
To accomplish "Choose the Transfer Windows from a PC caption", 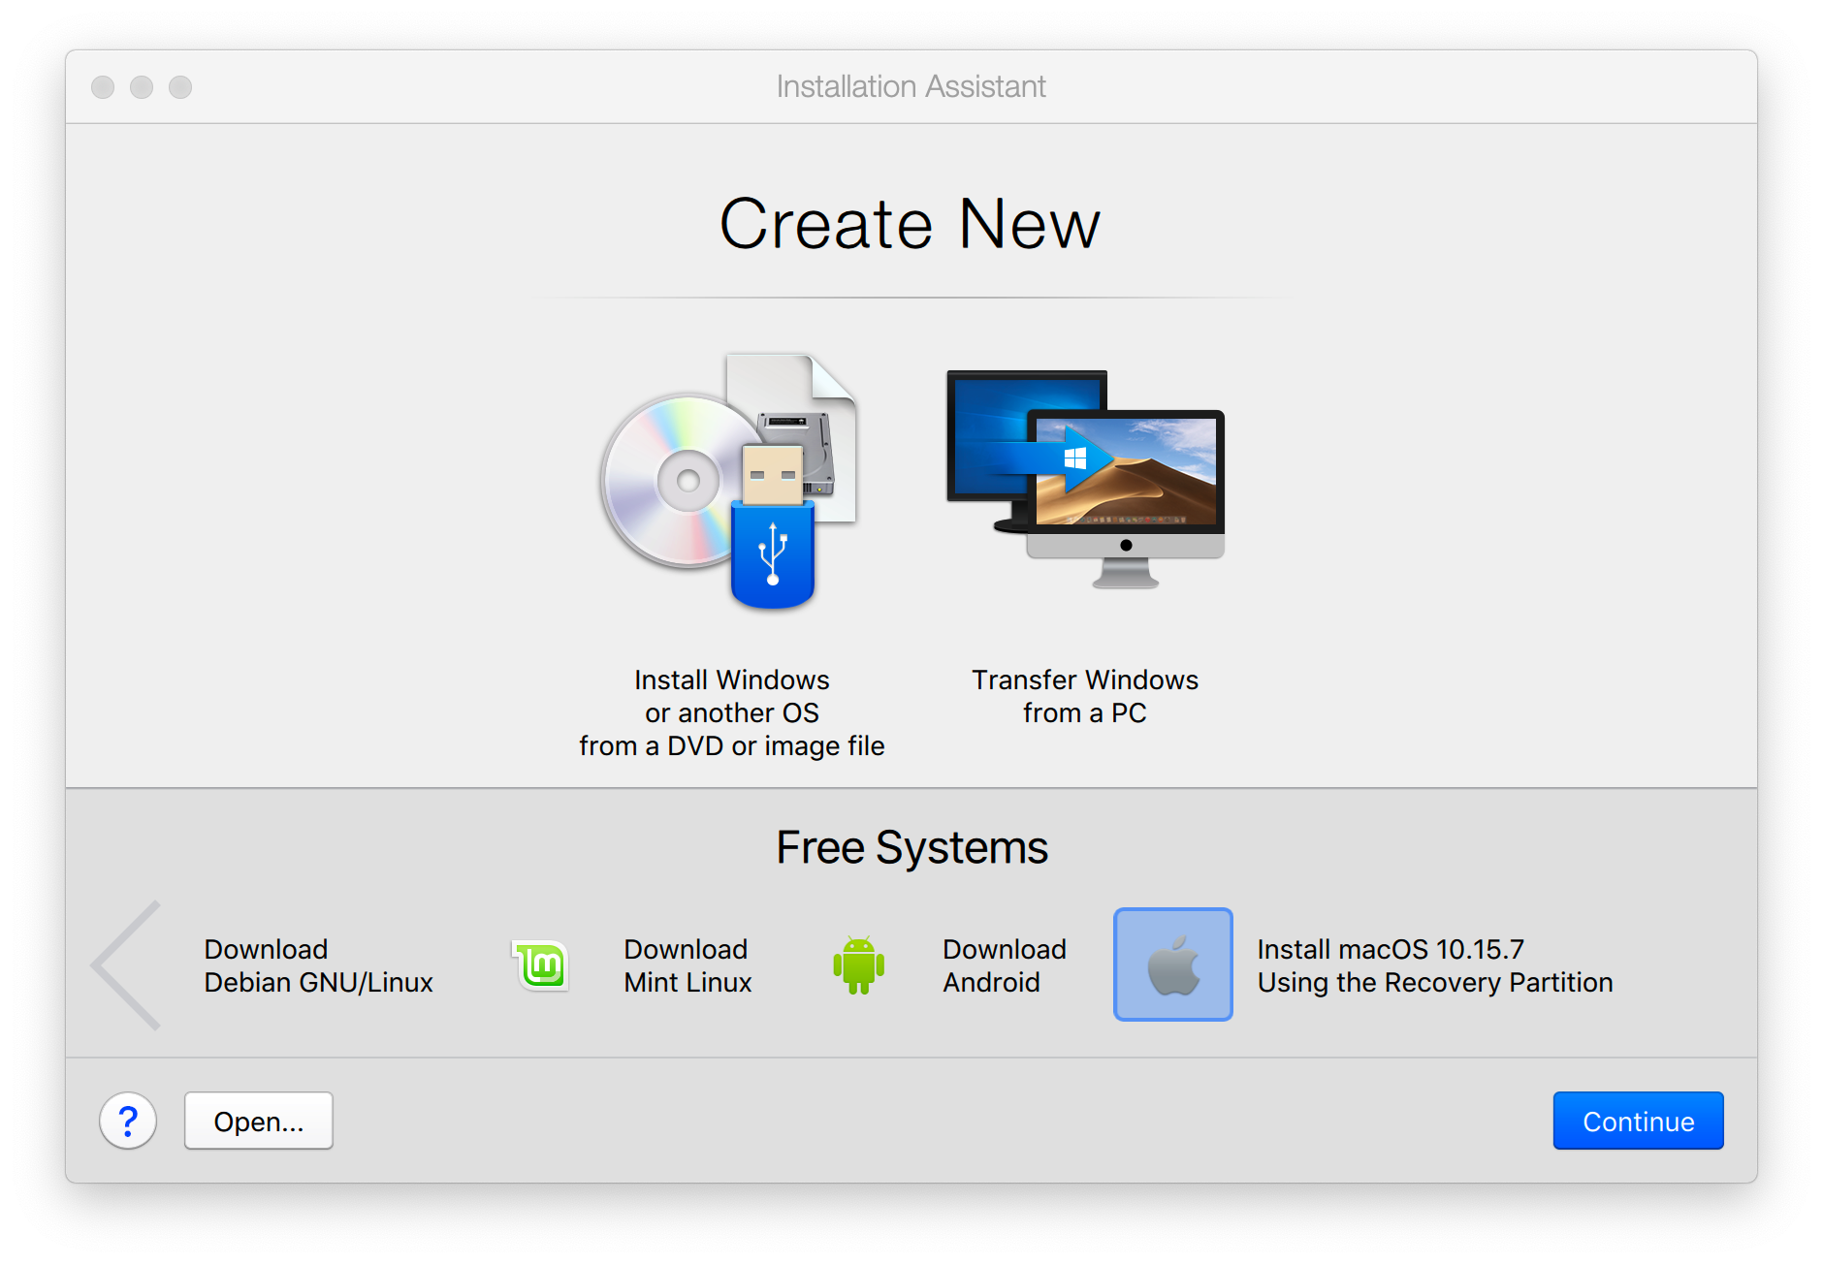I will point(1084,696).
